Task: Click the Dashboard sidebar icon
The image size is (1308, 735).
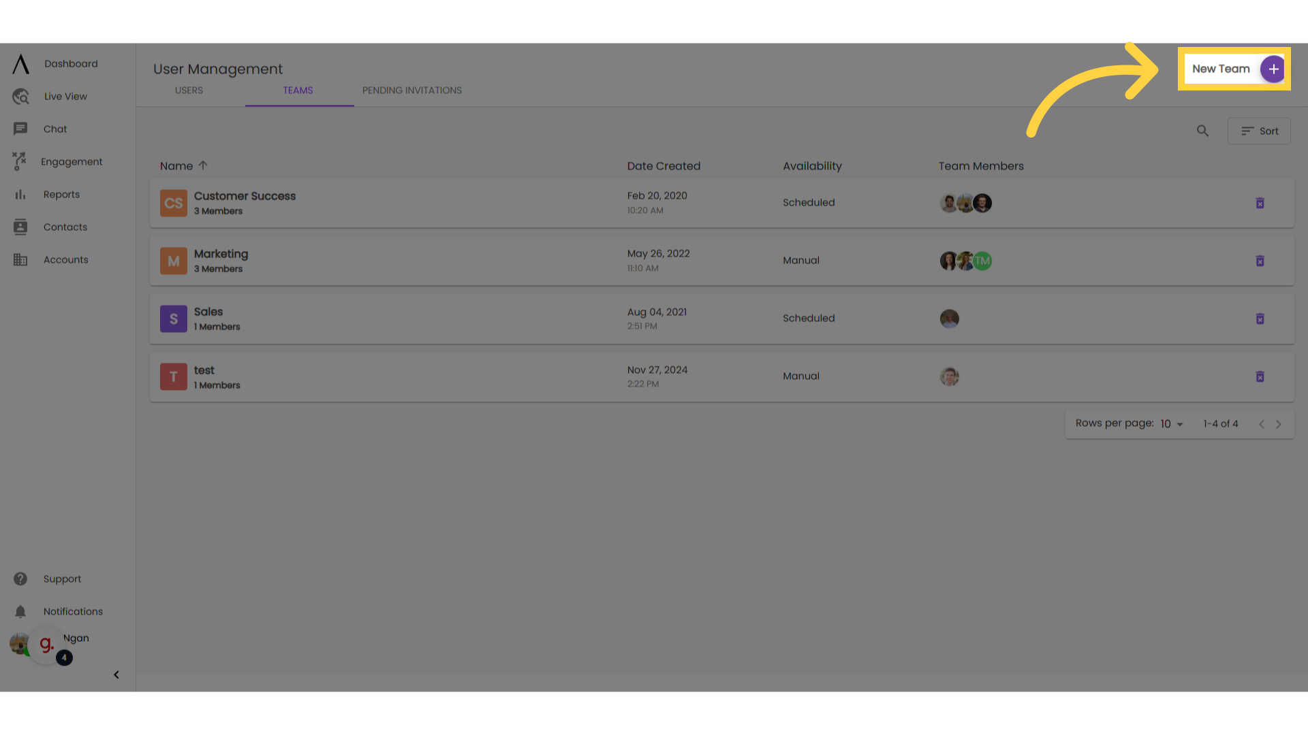Action: [20, 64]
